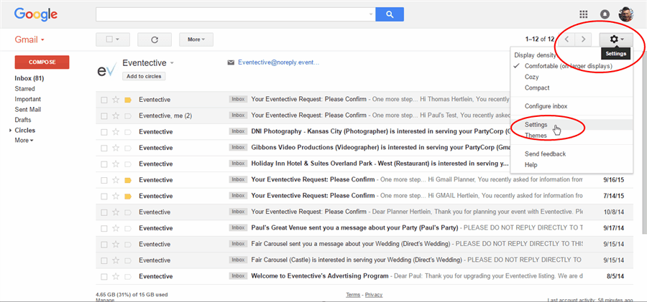Screen dimensions: 647x302
Task: Star the Paul's Great Venue message
Action: 116,228
